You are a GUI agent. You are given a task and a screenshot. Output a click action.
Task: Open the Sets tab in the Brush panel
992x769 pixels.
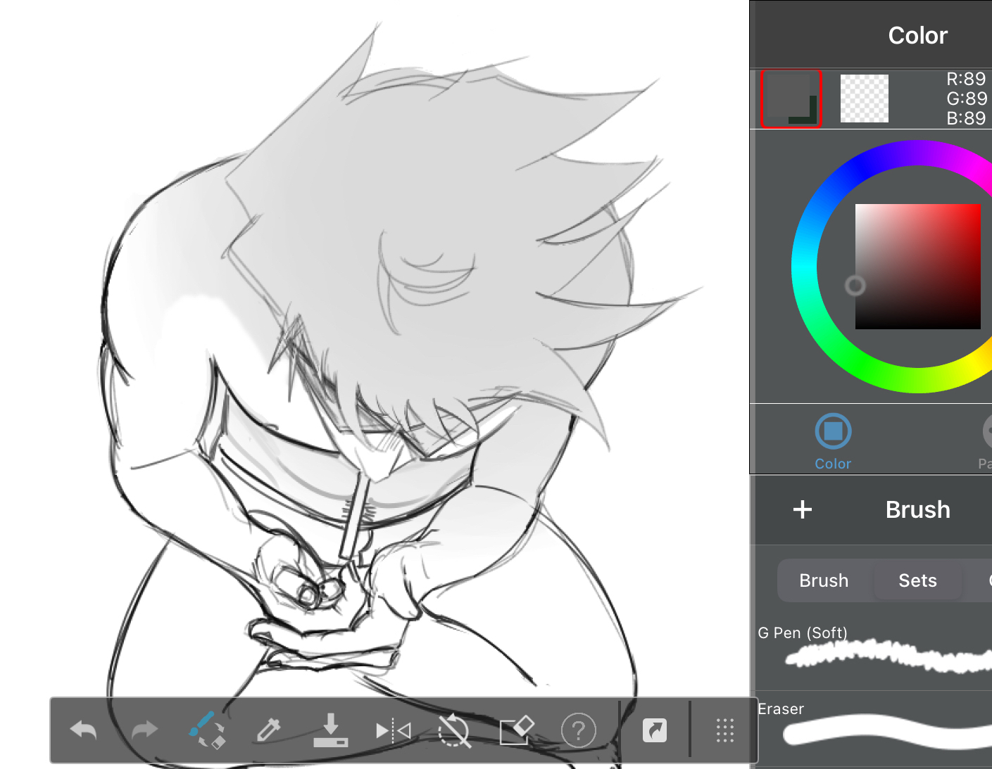[917, 580]
